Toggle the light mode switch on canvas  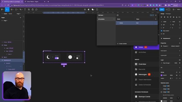pos(78,58)
